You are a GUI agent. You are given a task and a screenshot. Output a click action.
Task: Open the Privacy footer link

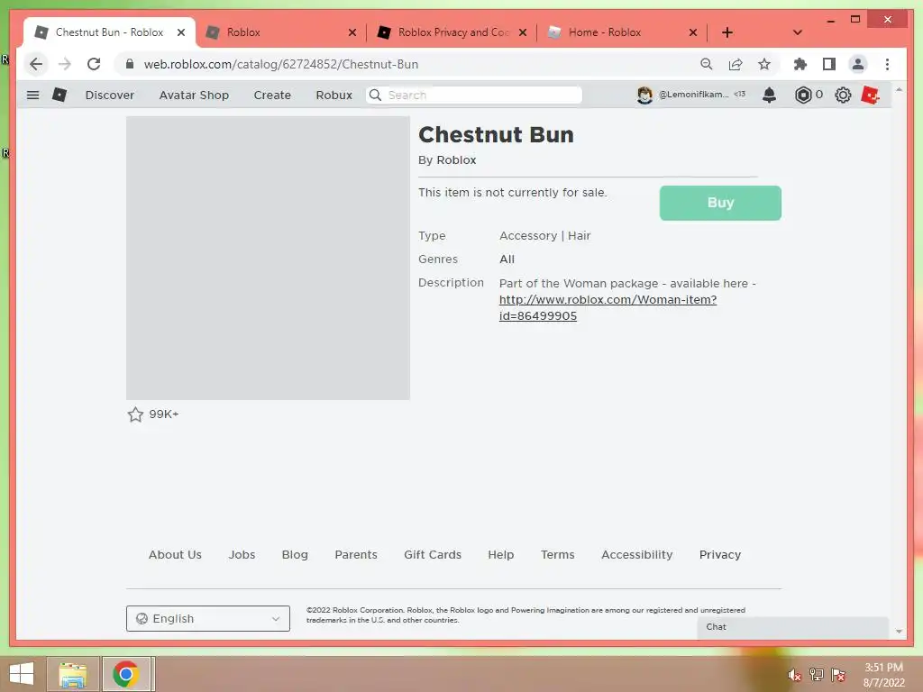[720, 554]
